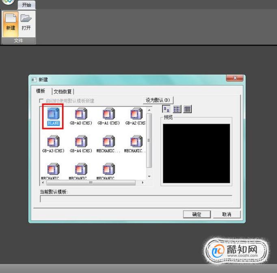
Task: Click 设为默认(D) button
Action: 158,100
